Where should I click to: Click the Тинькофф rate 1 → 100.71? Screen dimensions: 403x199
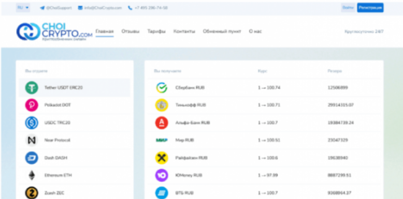269,105
